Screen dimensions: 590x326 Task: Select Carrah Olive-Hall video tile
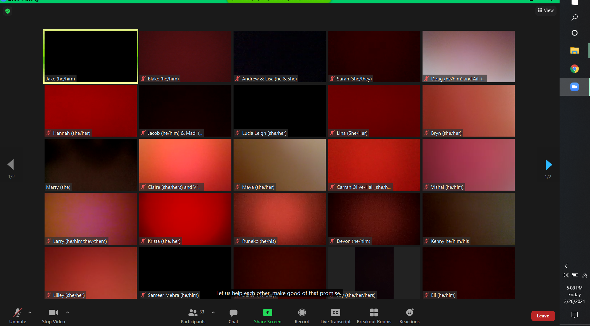point(374,165)
